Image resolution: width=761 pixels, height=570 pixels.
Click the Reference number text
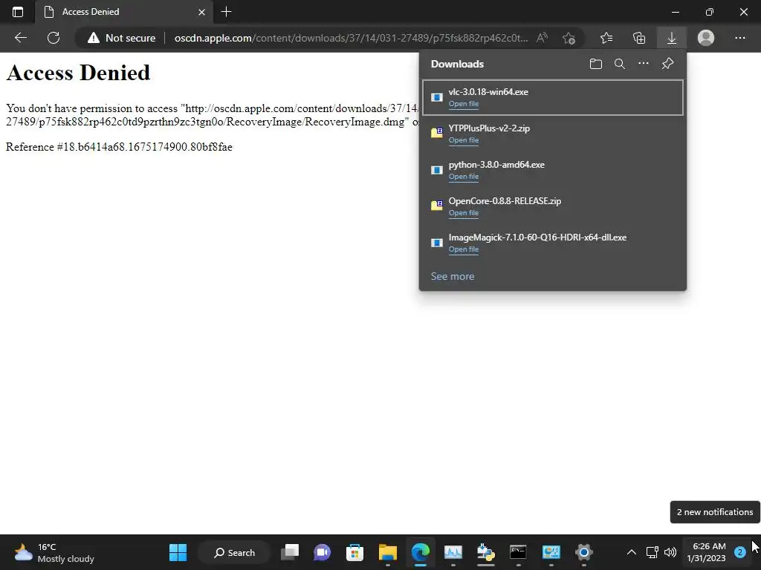tap(119, 147)
